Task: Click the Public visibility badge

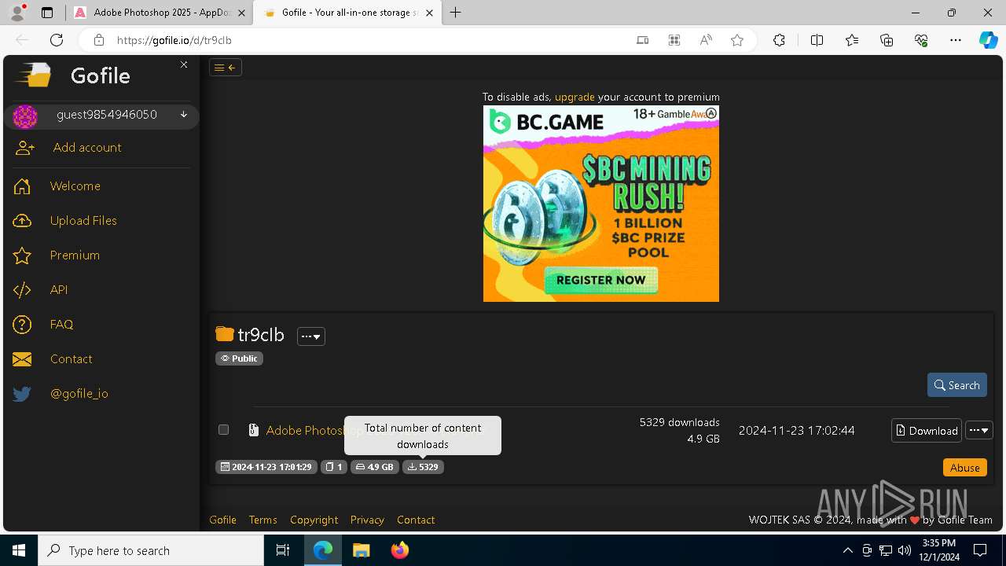Action: point(240,358)
